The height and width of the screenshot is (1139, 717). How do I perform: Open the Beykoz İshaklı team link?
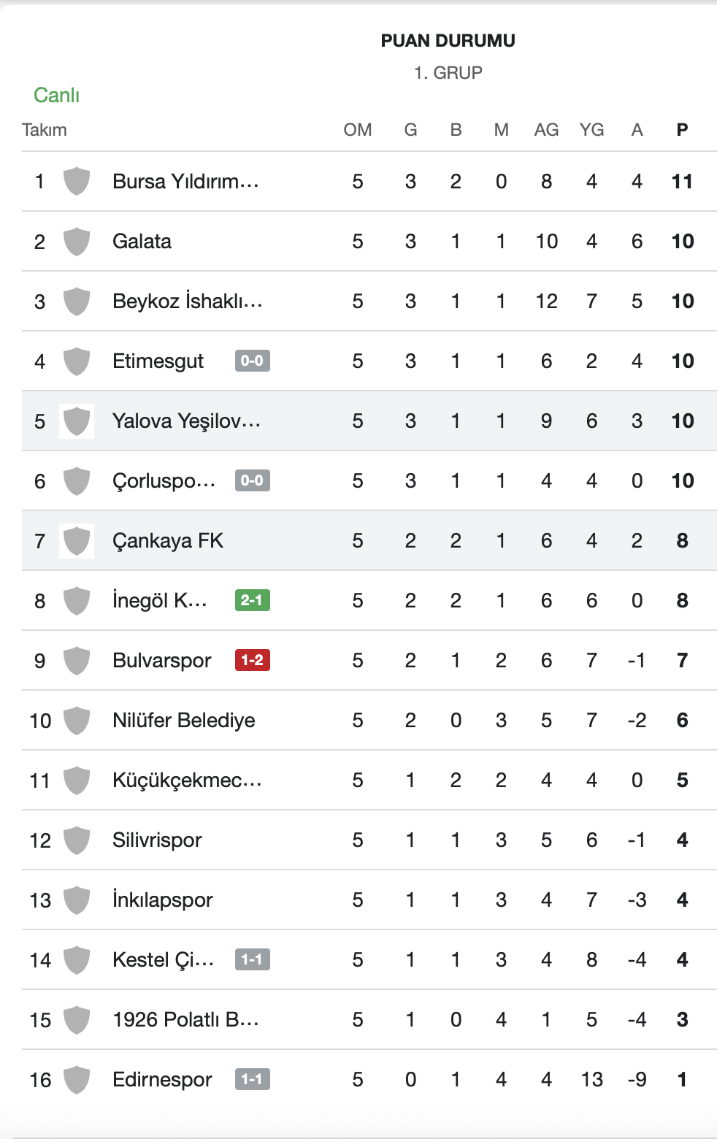click(187, 301)
